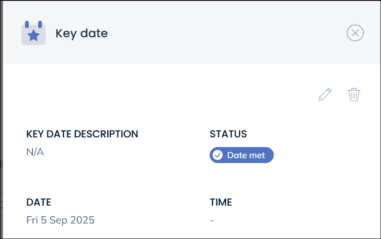Viewport: 381px width, 239px height.
Task: Click the pencil edit icon
Action: point(325,94)
